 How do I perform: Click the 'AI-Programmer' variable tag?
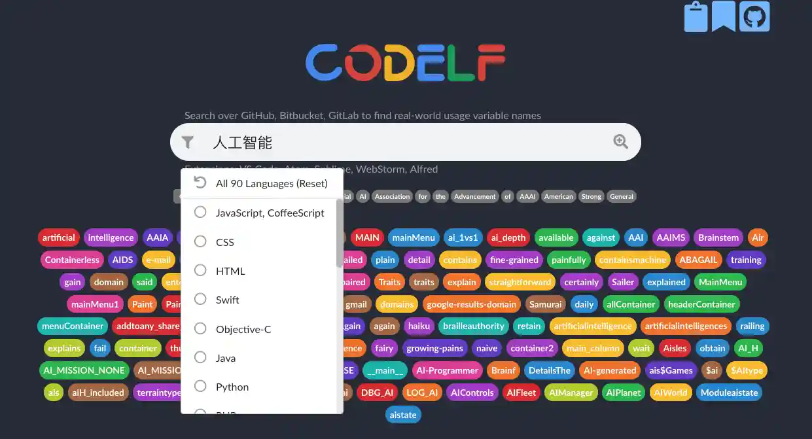tap(448, 370)
